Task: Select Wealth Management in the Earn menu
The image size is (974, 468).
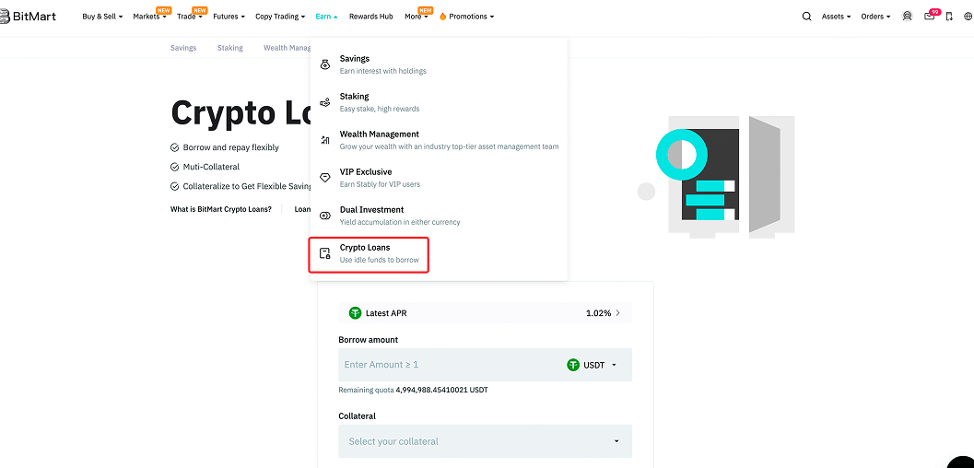Action: [x=439, y=140]
